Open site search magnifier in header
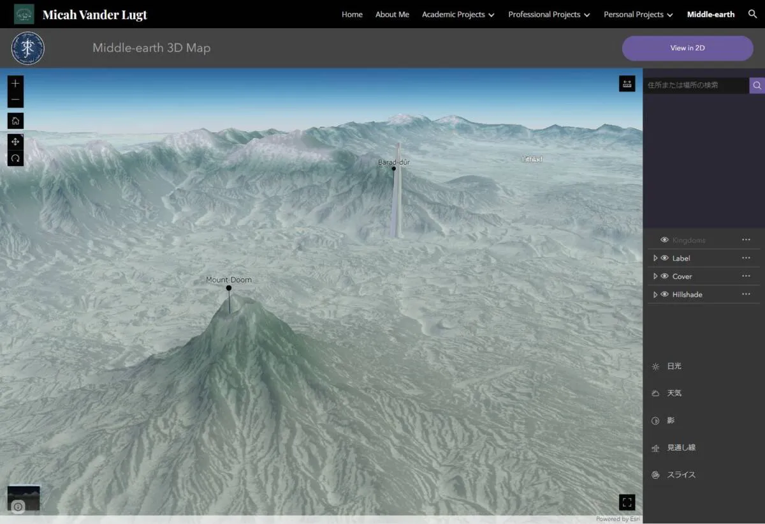The width and height of the screenshot is (765, 524). (x=752, y=14)
